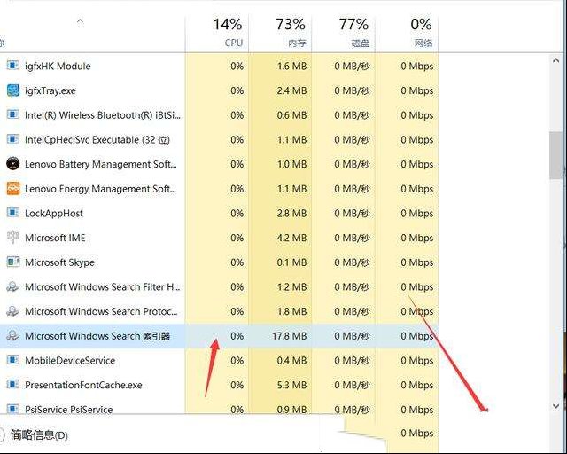567x454 pixels.
Task: Click the IntelCpHeciSvc Executable icon
Action: (13, 139)
